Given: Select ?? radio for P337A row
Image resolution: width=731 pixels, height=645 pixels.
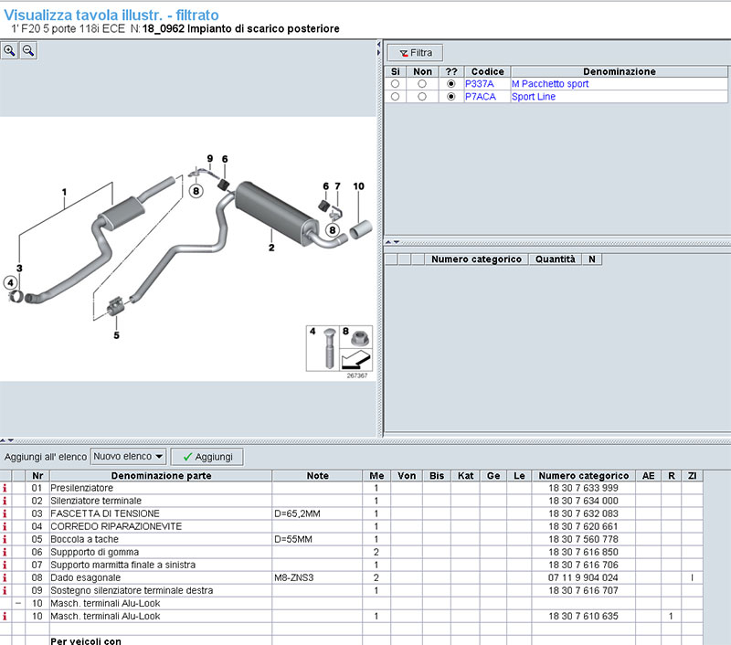Looking at the screenshot, I should click(450, 84).
